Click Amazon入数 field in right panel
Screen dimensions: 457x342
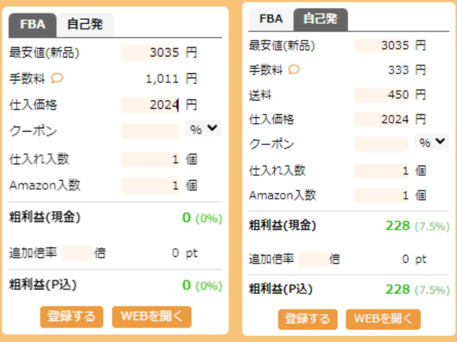tap(381, 196)
